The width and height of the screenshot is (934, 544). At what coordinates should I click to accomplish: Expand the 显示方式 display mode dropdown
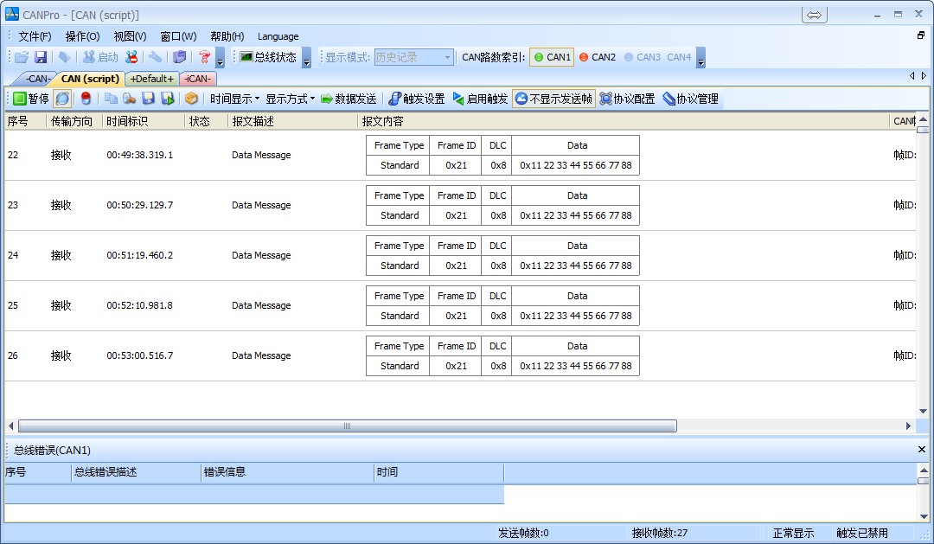coord(290,99)
